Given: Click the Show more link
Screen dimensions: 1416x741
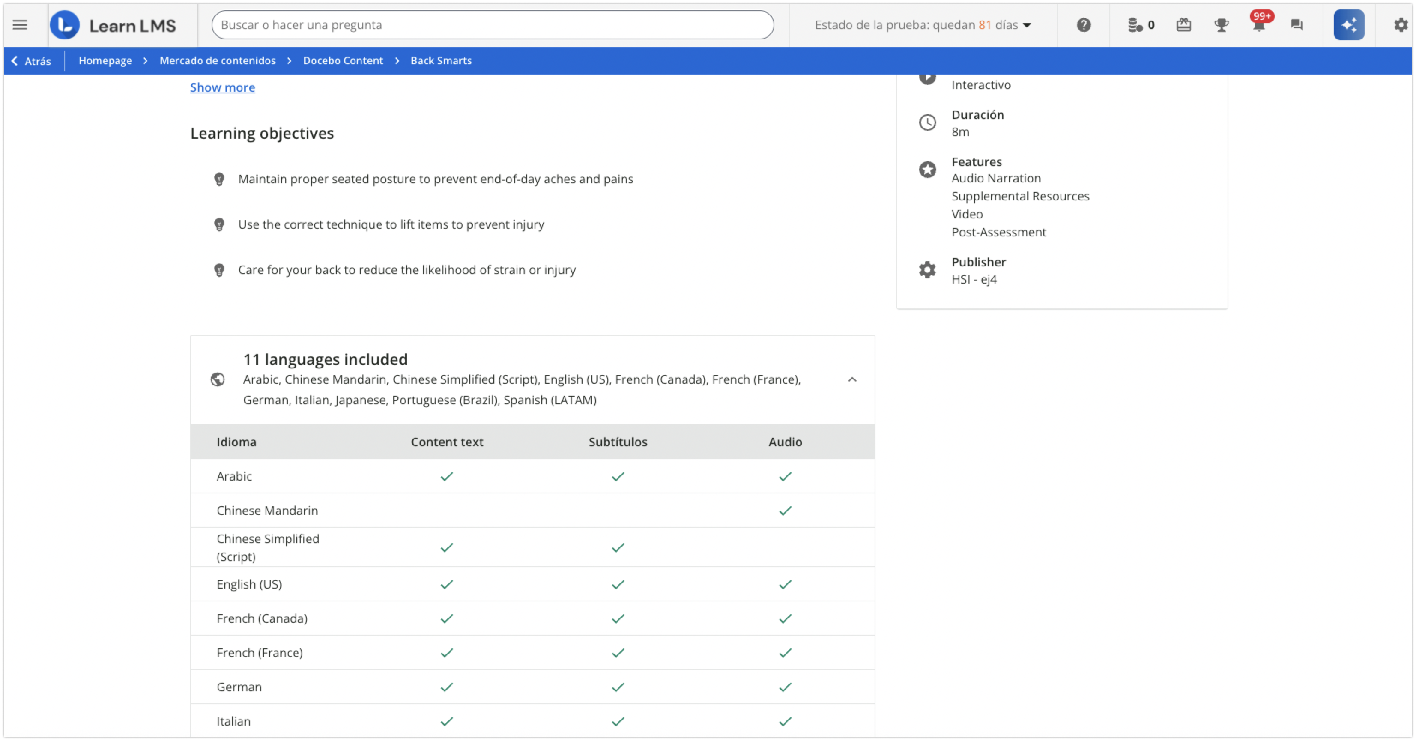Looking at the screenshot, I should click(223, 87).
